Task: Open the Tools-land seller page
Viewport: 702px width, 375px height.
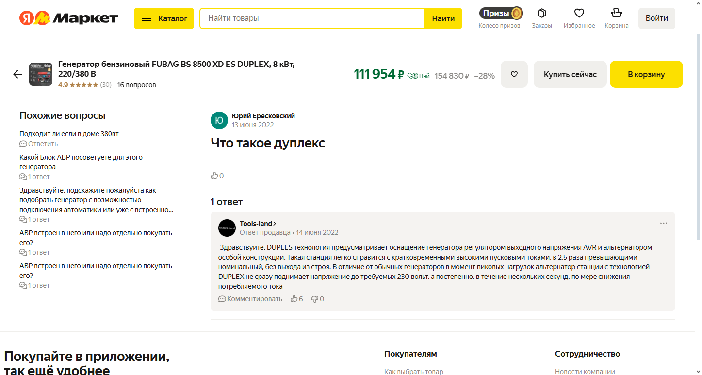Action: (257, 224)
